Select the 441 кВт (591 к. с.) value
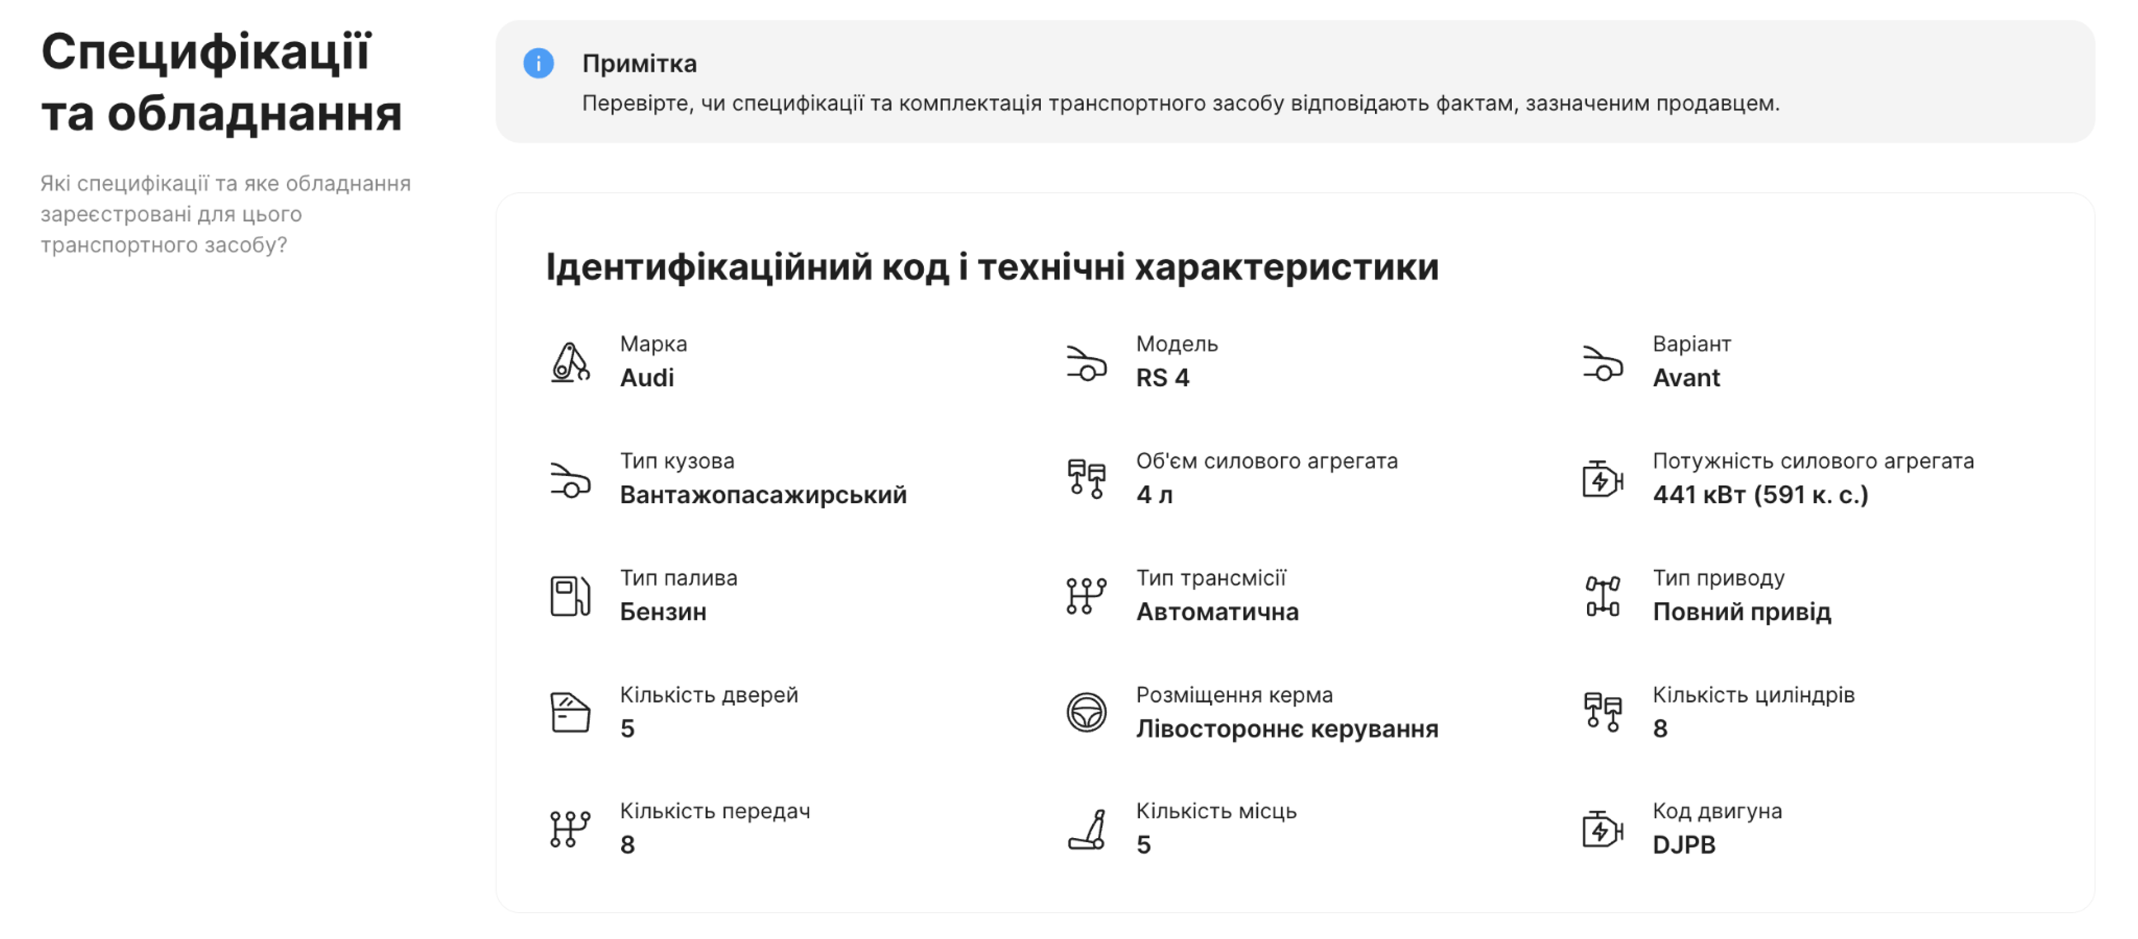The width and height of the screenshot is (2138, 939). [1761, 495]
